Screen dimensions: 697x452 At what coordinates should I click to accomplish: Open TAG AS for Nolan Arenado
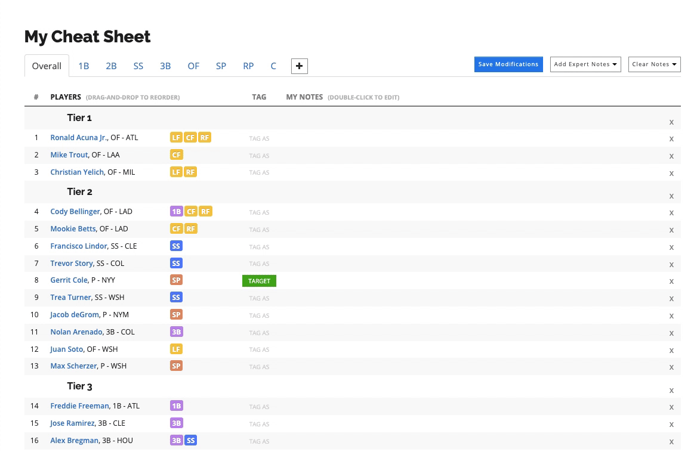click(x=259, y=333)
